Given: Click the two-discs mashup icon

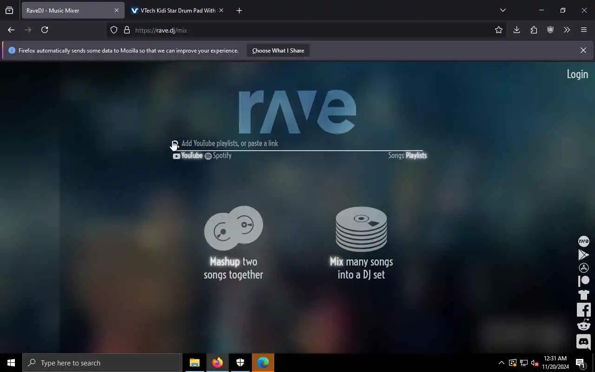Looking at the screenshot, I should pyautogui.click(x=233, y=228).
